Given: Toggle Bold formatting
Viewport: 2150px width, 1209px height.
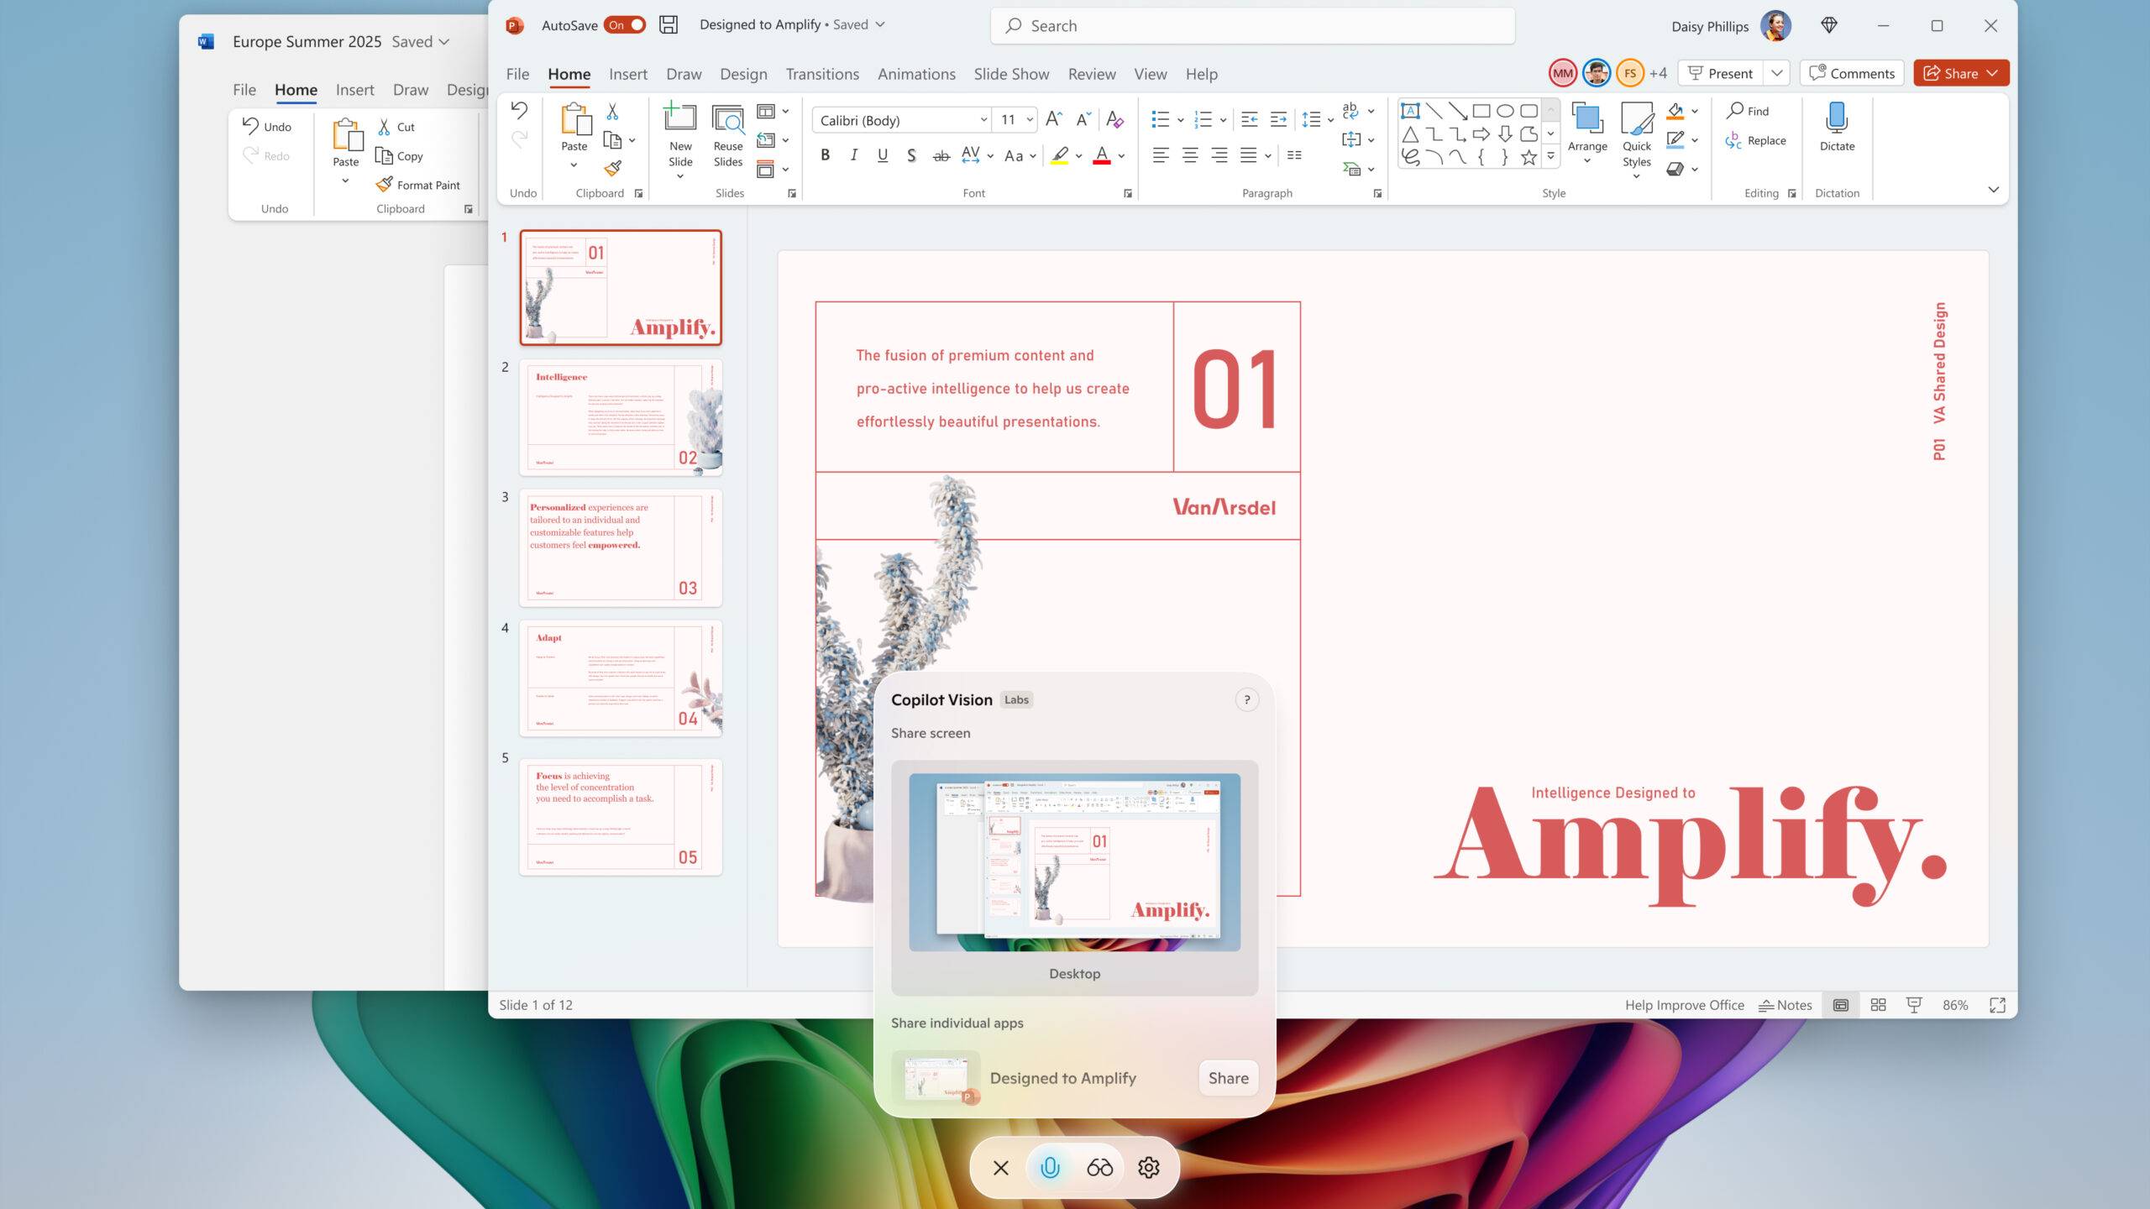Looking at the screenshot, I should [x=825, y=155].
